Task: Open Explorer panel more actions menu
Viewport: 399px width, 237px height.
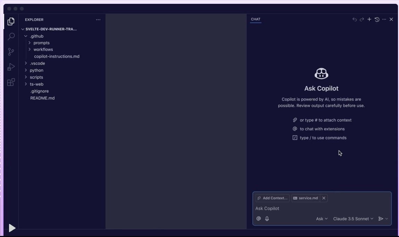Action: [98, 19]
